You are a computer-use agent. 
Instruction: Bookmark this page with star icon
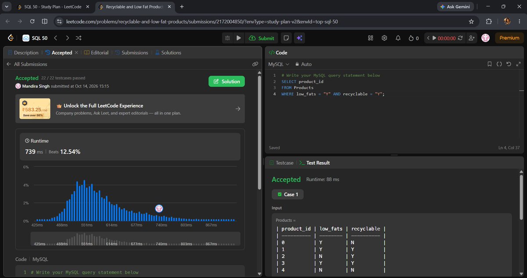coord(471,21)
